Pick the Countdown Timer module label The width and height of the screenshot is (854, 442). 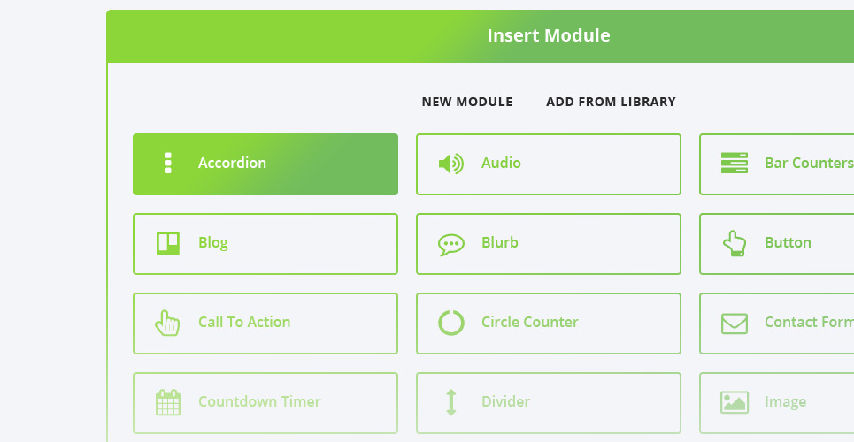259,402
